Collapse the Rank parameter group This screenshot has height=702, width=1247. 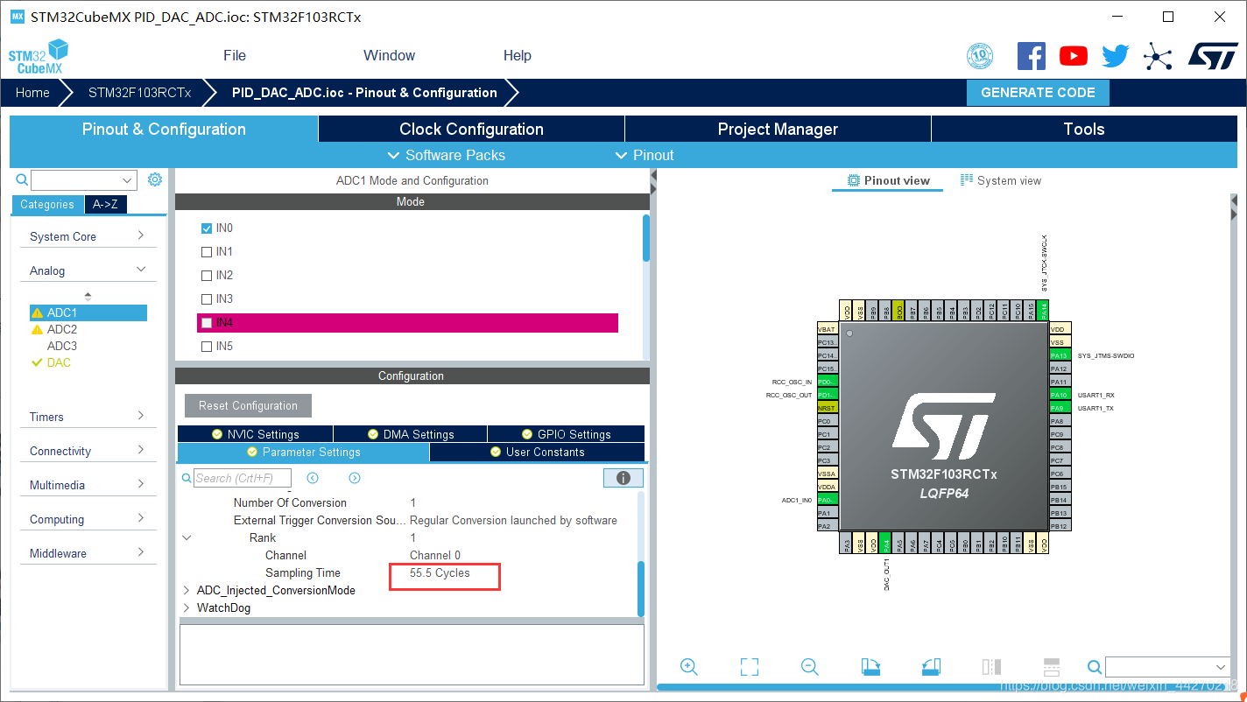pyautogui.click(x=187, y=538)
